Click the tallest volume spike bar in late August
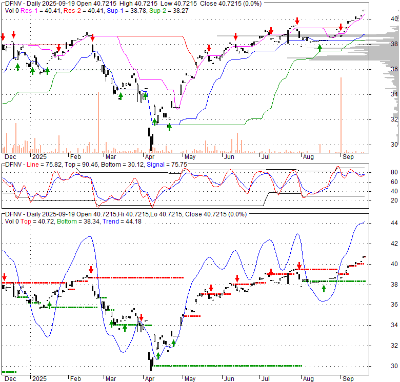Image resolution: width=400 pixels, height=382 pixels. (x=341, y=113)
